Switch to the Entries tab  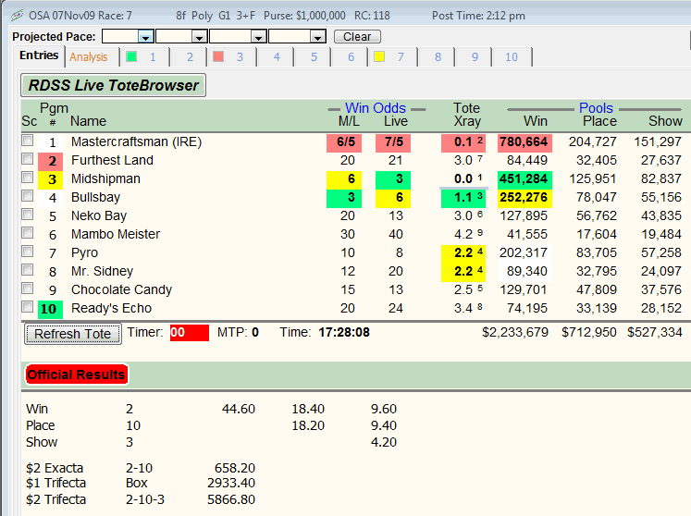39,55
